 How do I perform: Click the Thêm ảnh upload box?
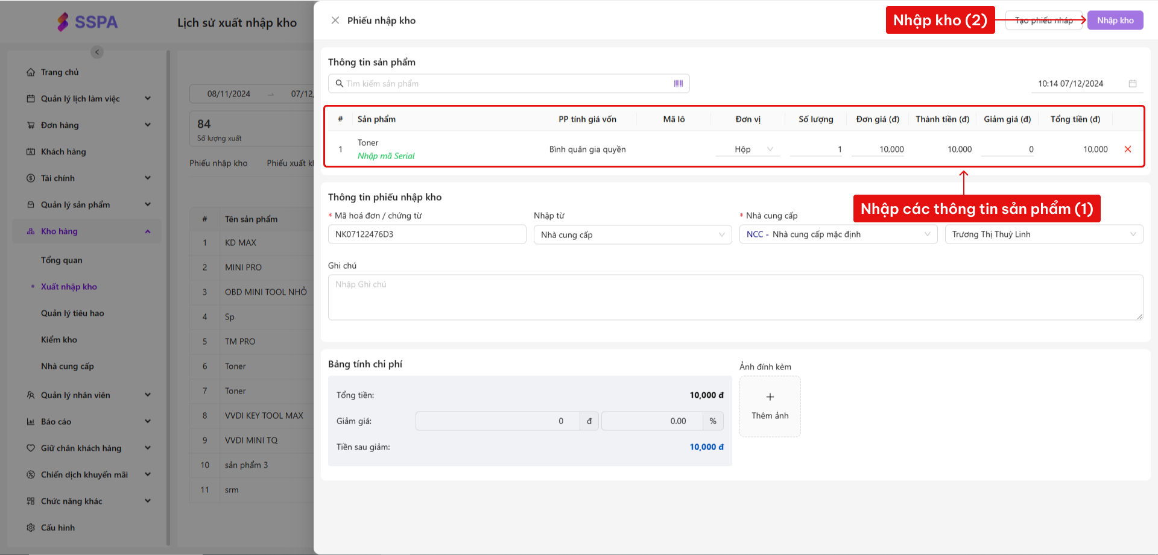770,407
